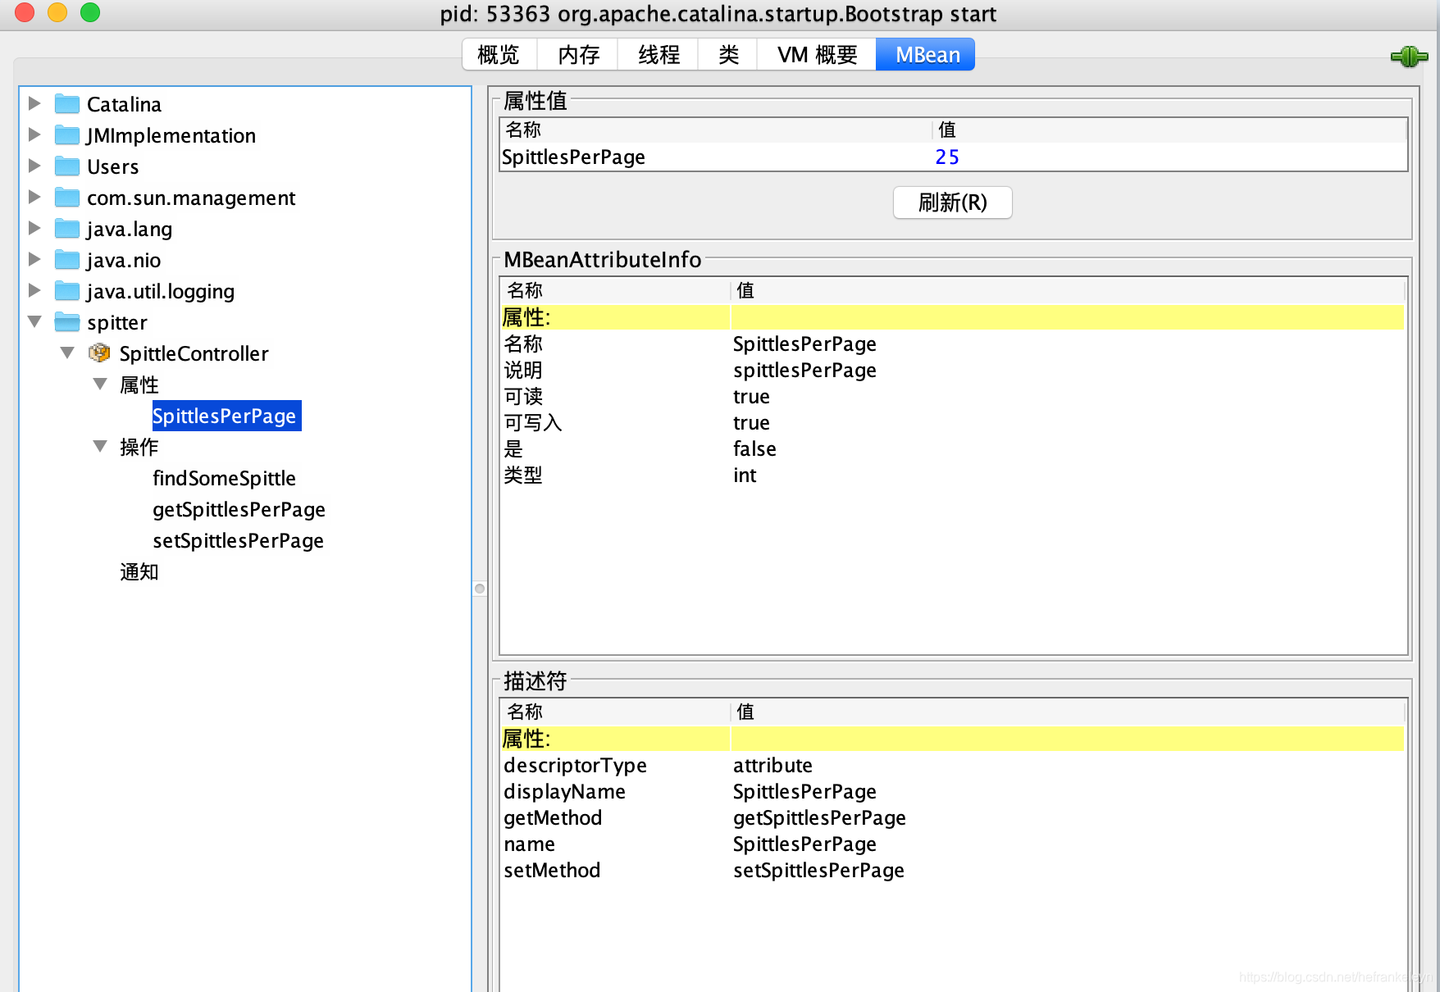Image resolution: width=1440 pixels, height=992 pixels.
Task: Click the SpittlesPerPage value 25 cell
Action: pos(1169,157)
